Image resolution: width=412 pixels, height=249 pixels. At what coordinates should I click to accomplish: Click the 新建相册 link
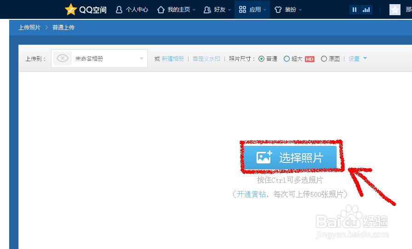coord(172,58)
